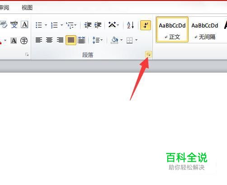Expand the line spacing dropdown arrow
Viewport: 227px width, 185px height.
[102, 40]
